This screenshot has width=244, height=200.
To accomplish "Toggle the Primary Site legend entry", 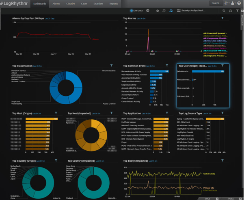I will [x=209, y=188].
